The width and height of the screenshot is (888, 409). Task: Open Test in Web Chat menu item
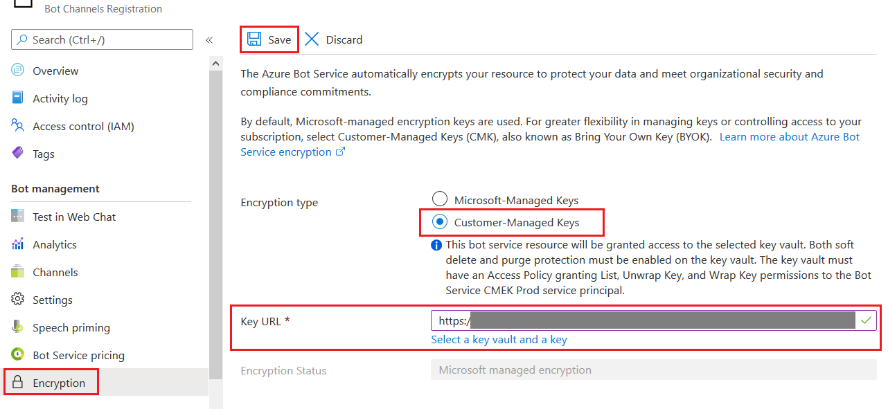tap(74, 217)
